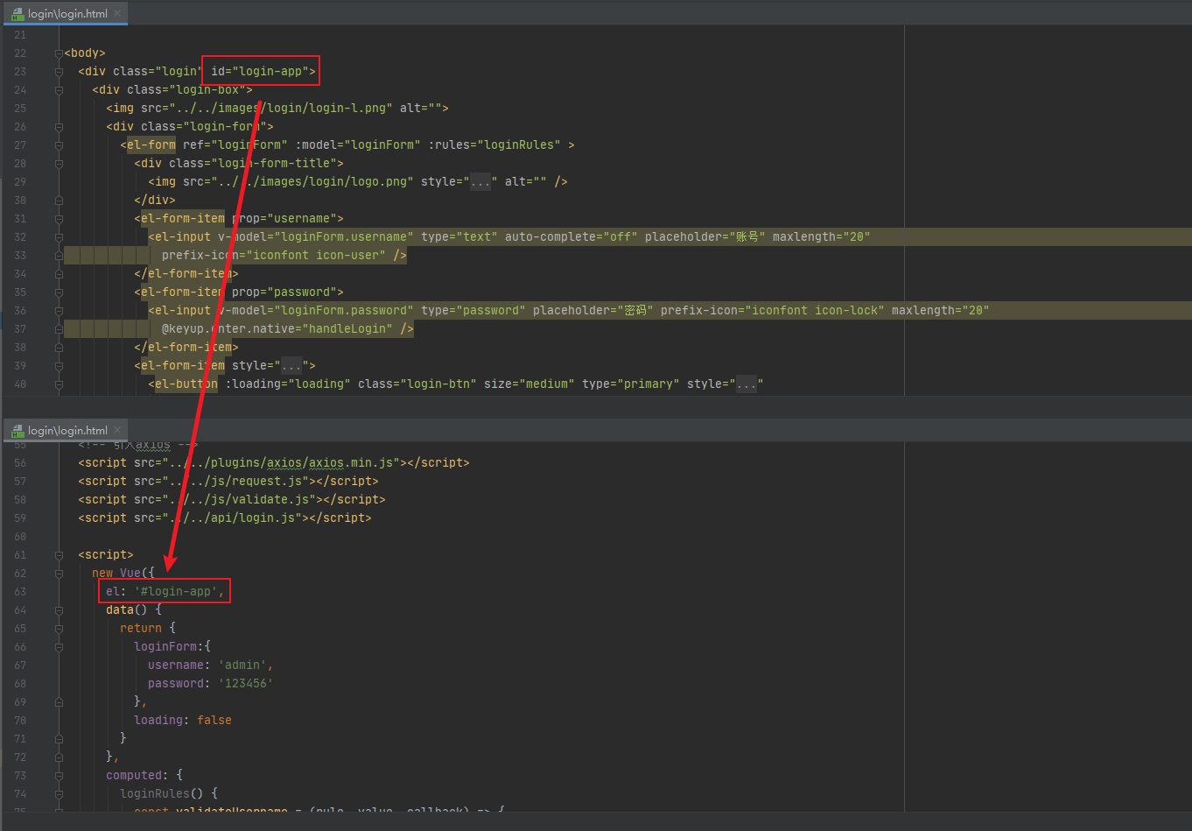Screen dimensions: 1192x831
Task: Click v-model loginForm.password value
Action: [x=344, y=311]
